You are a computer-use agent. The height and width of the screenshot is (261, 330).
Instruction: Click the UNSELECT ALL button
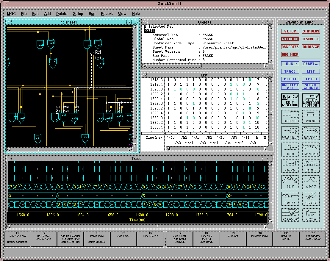tap(290, 87)
